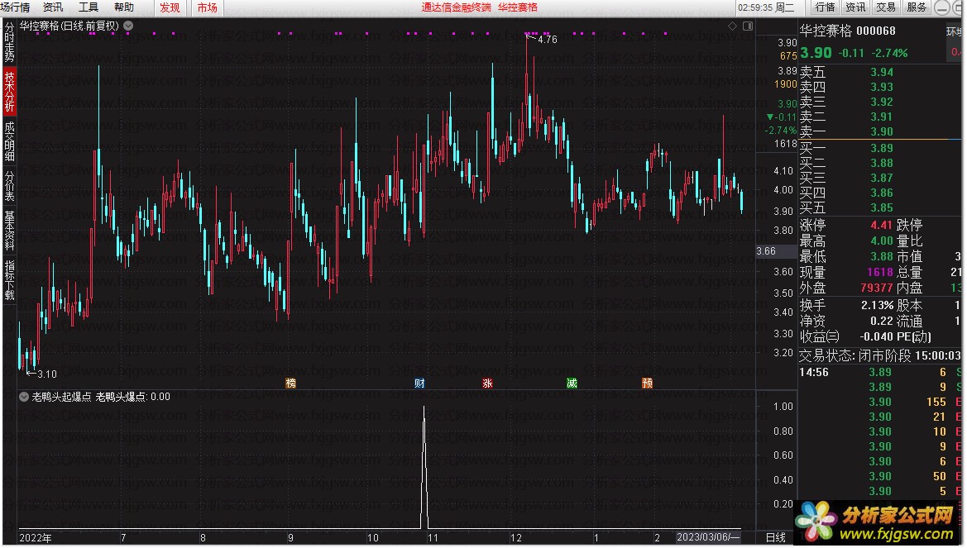
Task: Minimize the window with the round minus button
Action: [x=941, y=7]
